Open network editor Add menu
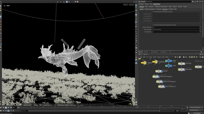204x114 pixels. click(x=141, y=57)
